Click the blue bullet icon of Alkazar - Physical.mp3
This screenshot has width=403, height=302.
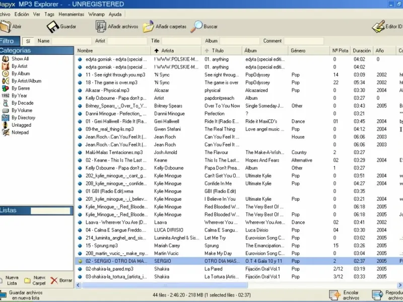coord(80,91)
